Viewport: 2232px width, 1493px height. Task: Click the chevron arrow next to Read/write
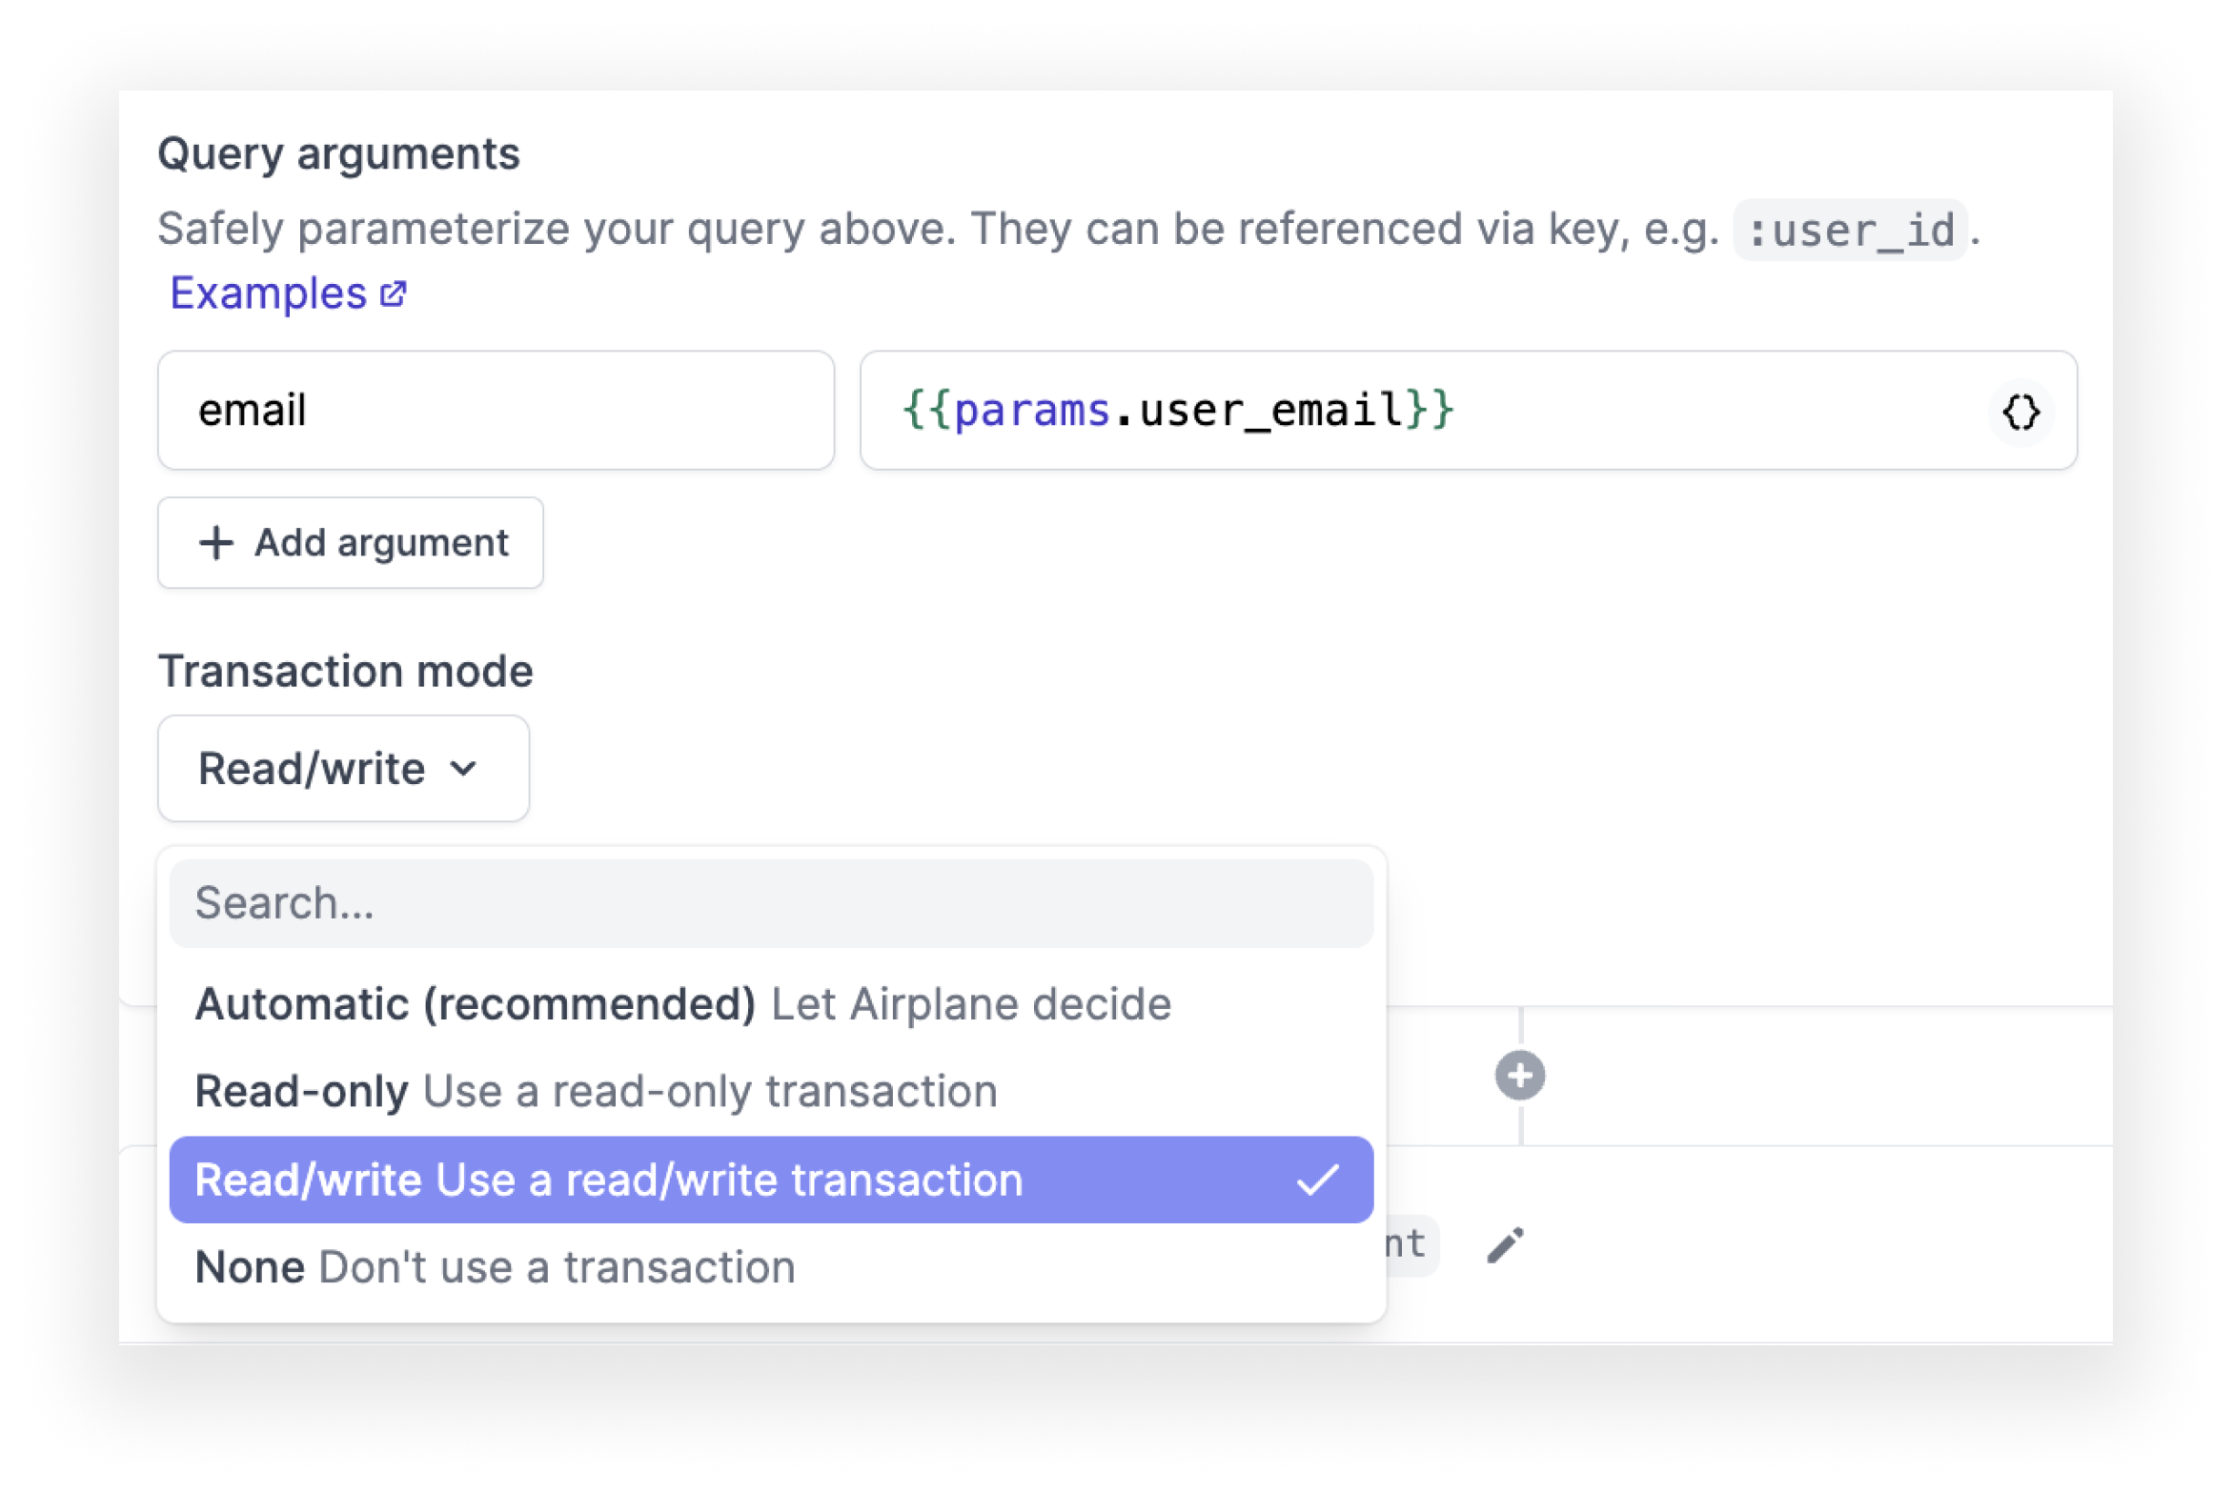(x=463, y=769)
